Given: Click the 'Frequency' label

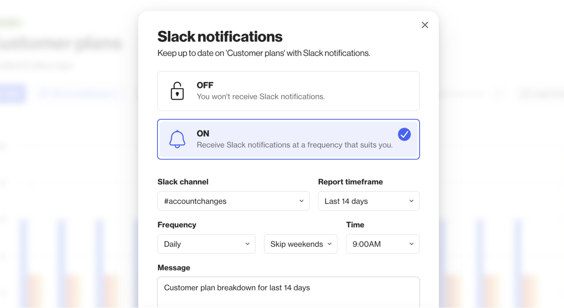Looking at the screenshot, I should pos(177,225).
